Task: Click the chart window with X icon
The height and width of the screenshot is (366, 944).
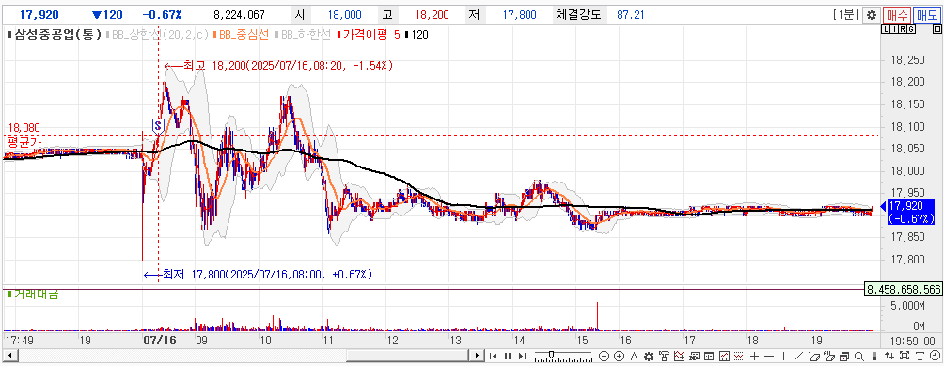Action: pos(694,356)
